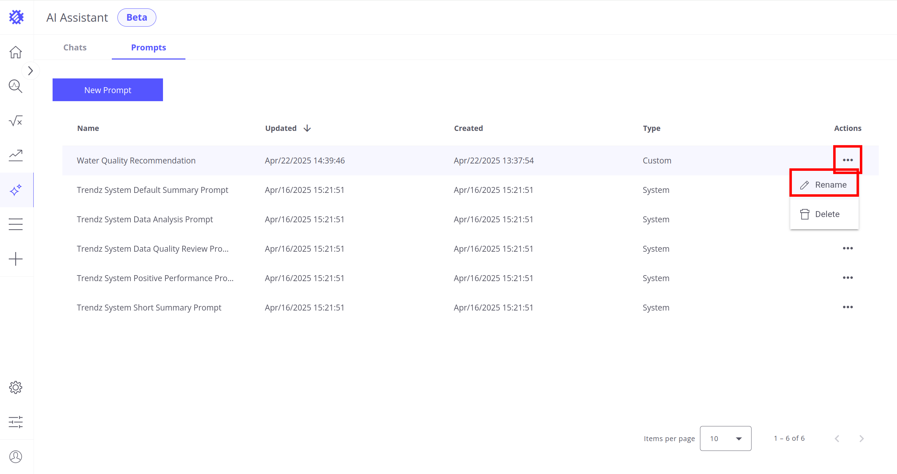Click the New Prompt button
This screenshot has height=474, width=897.
[x=108, y=90]
